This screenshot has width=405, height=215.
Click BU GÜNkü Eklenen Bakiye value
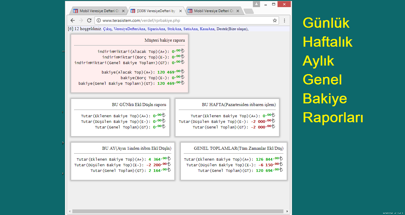(159, 116)
